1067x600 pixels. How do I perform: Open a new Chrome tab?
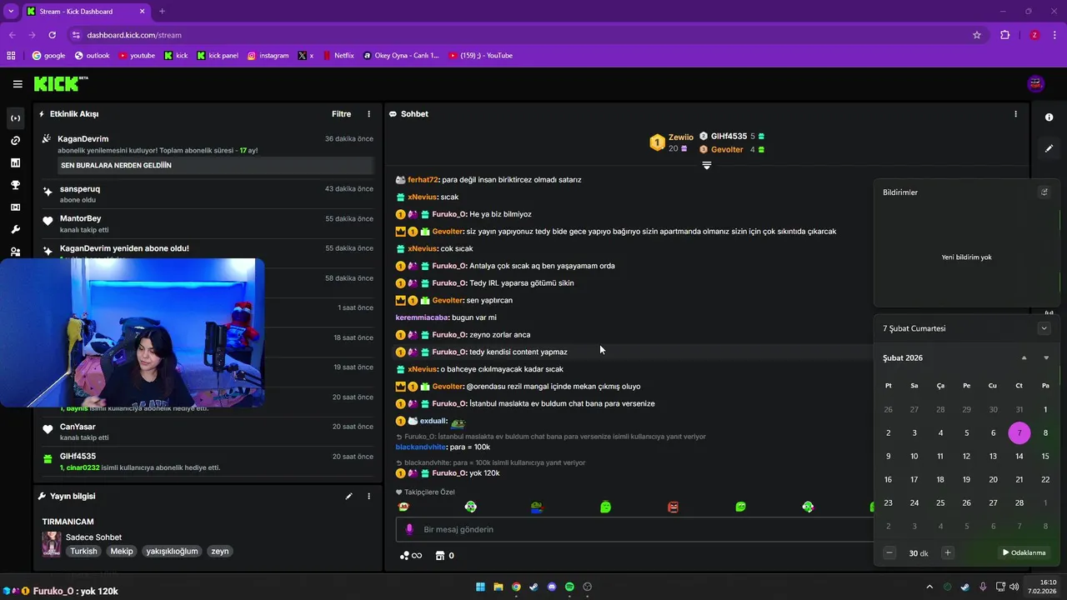pos(162,12)
